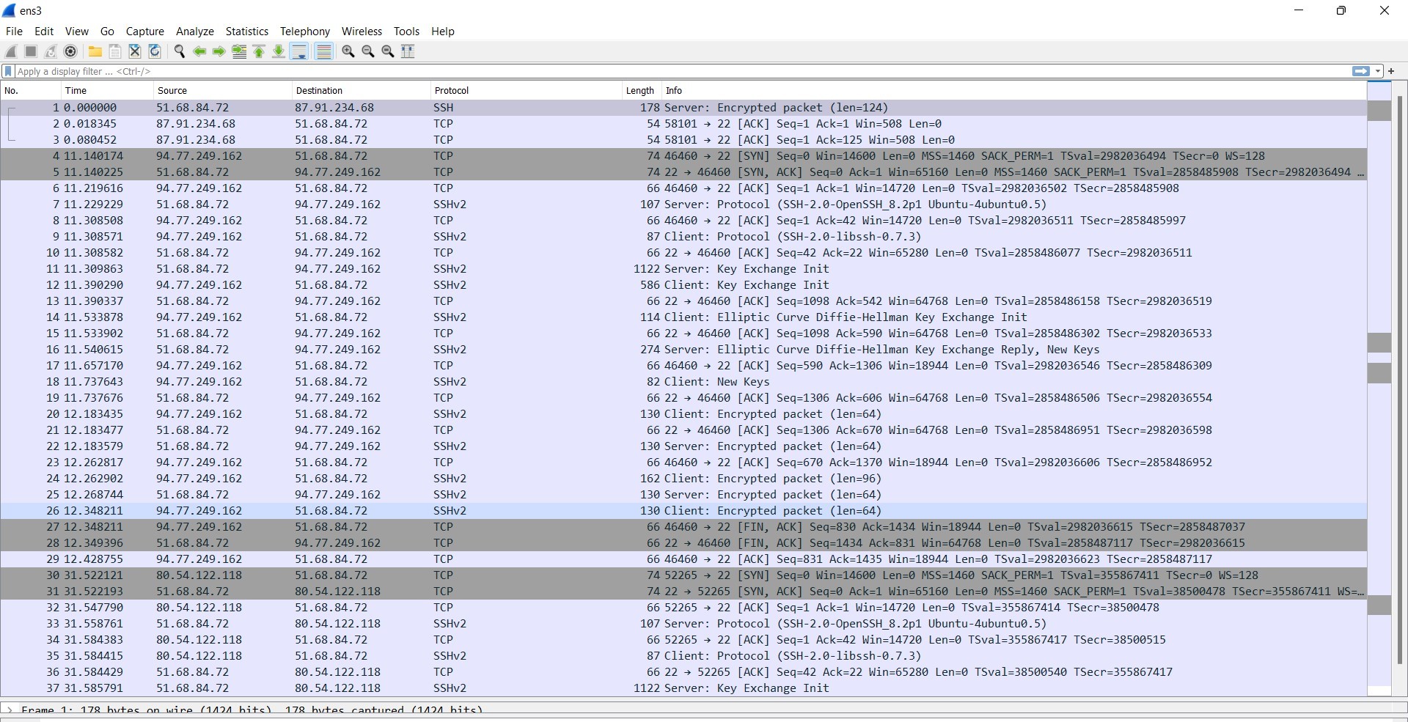Toggle auto-scroll during live capture
1408x722 pixels.
click(x=299, y=51)
